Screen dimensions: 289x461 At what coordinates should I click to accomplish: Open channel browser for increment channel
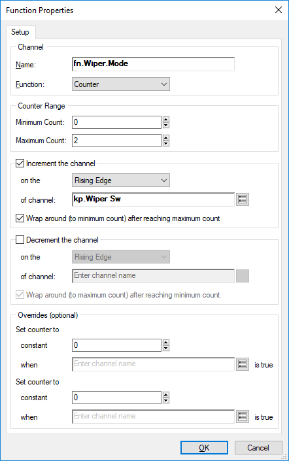(243, 199)
